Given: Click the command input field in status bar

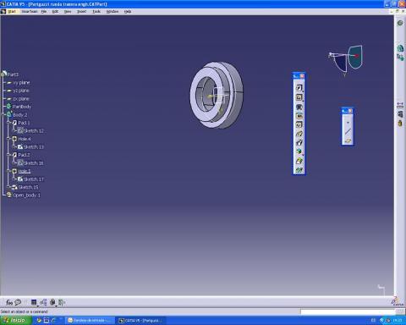Looking at the screenshot, I should click(x=348, y=311).
